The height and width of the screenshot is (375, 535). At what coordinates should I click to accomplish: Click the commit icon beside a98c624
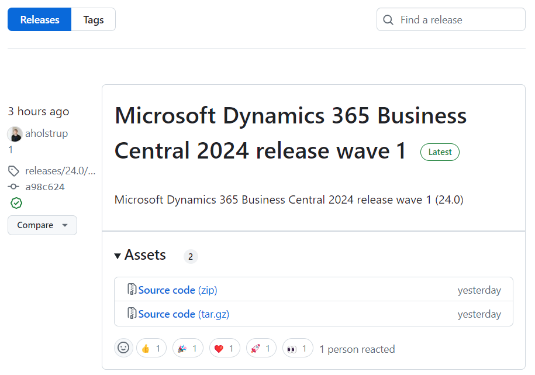13,187
